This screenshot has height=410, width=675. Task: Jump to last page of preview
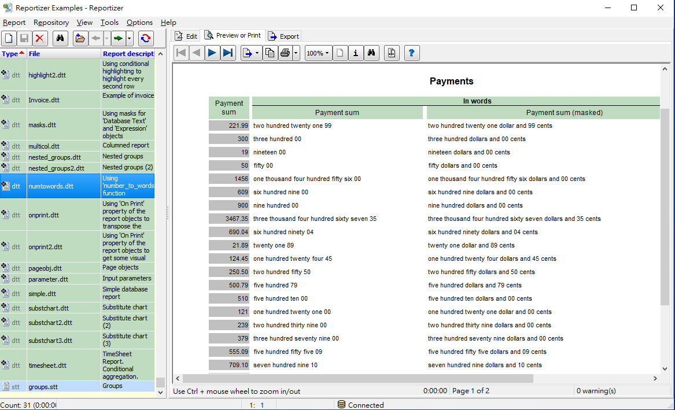[228, 53]
